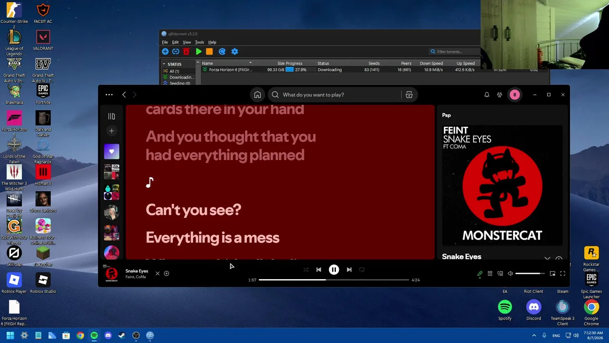Show hidden system tray icons

534,335
